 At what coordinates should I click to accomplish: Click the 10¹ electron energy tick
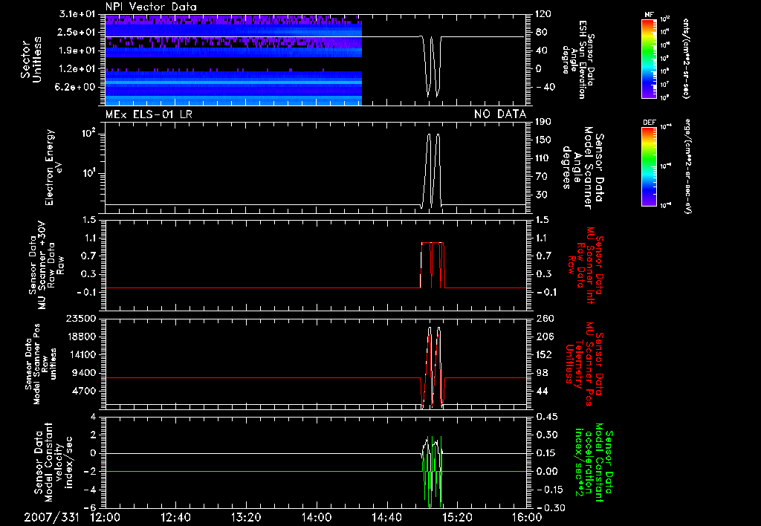pos(89,173)
